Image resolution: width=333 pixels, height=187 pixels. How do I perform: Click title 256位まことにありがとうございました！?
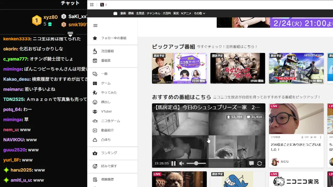pos(296,147)
